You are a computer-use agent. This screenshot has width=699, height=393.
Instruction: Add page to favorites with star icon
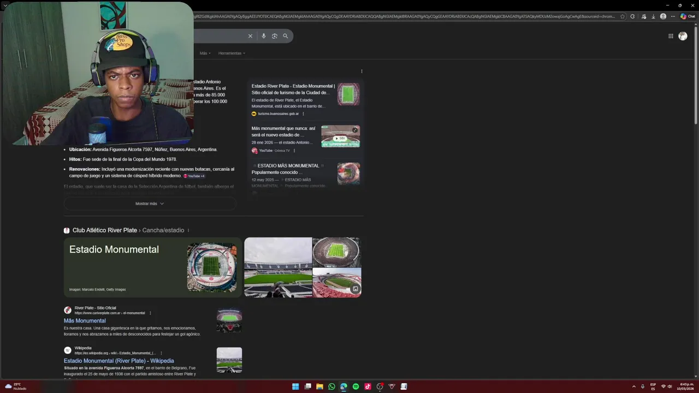[623, 16]
